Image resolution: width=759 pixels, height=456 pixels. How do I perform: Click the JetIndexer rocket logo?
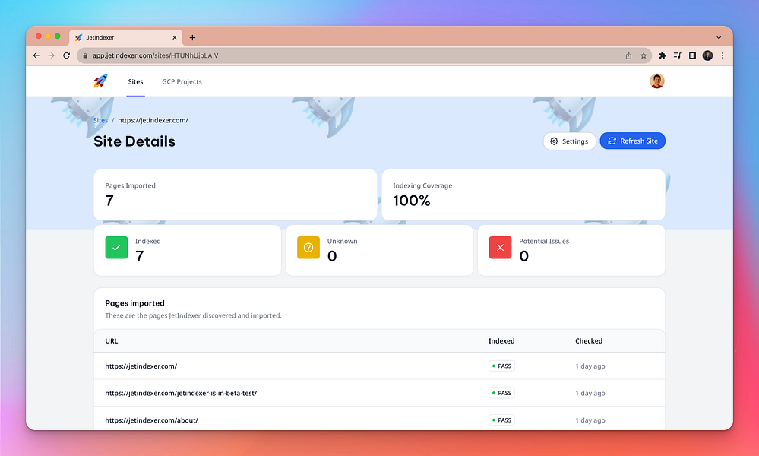point(101,81)
